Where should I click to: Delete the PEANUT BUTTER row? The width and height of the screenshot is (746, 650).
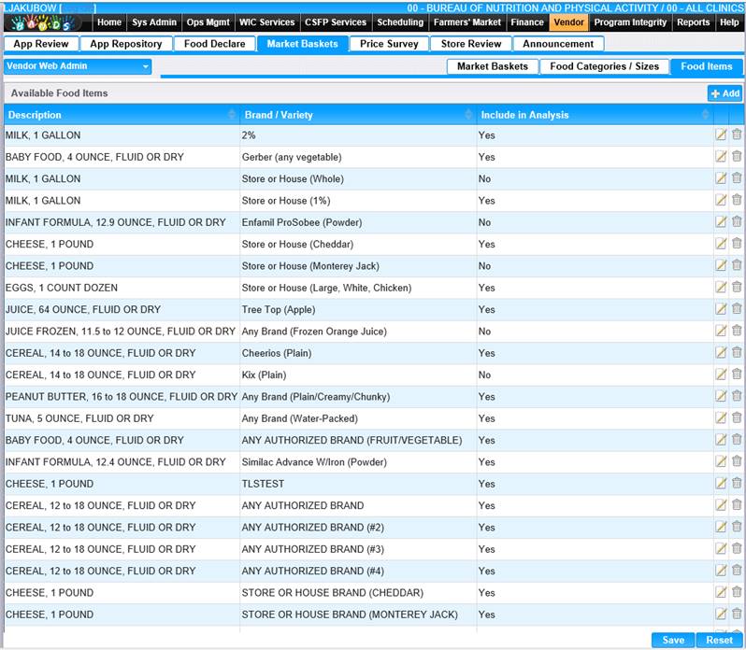pos(737,396)
